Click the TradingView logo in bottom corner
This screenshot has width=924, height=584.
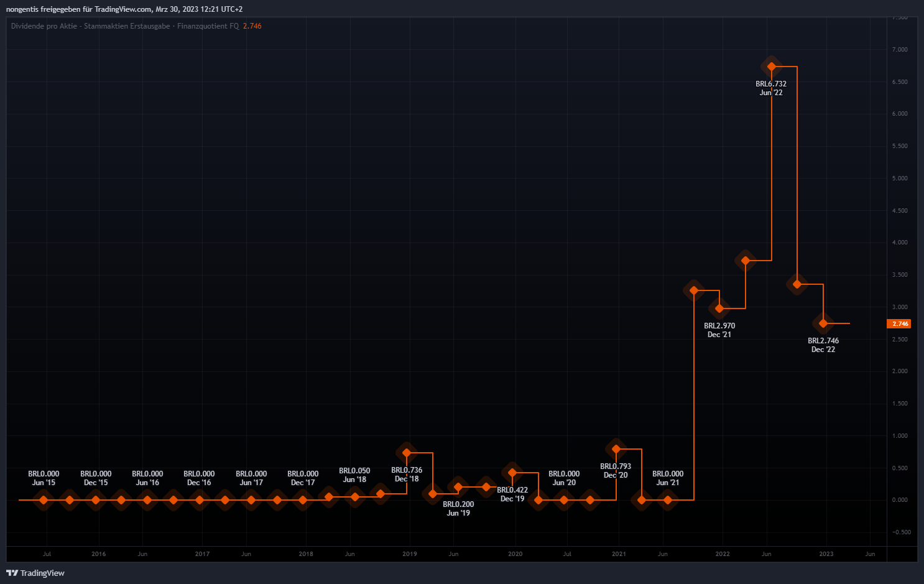(x=35, y=573)
